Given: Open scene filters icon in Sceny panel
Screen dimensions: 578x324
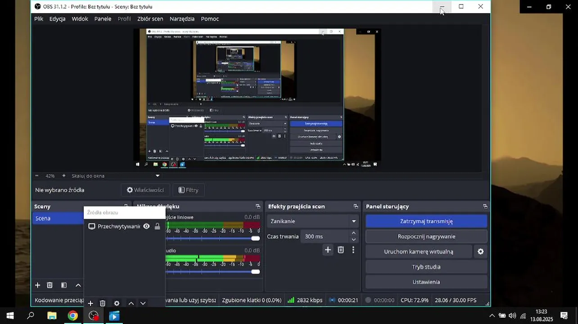Looking at the screenshot, I should point(64,285).
